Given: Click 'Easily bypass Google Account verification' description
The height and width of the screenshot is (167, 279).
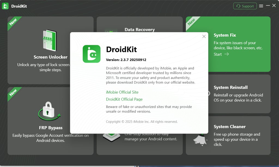Looking at the screenshot, I should click(x=50, y=138).
